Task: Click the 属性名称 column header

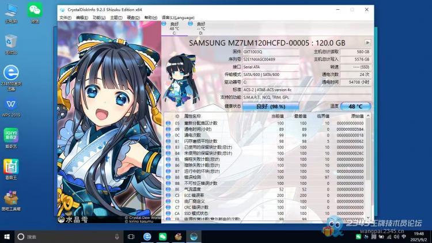Action: click(192, 116)
